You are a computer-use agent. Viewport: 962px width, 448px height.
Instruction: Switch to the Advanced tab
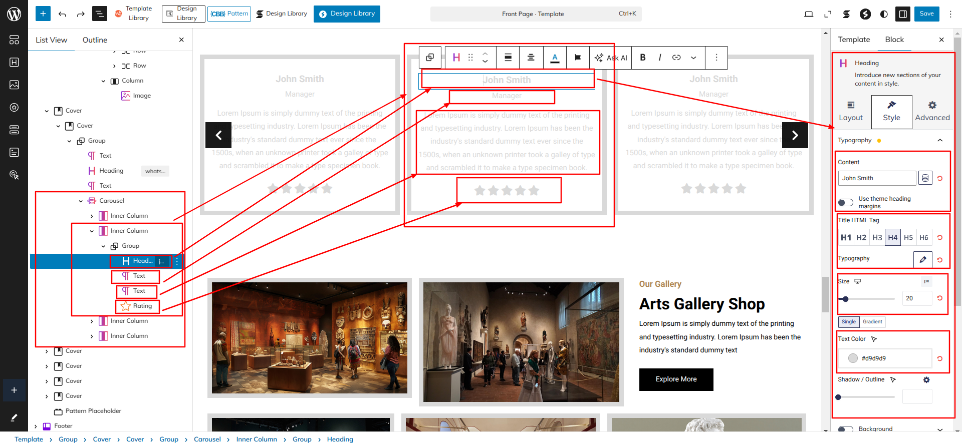point(932,111)
